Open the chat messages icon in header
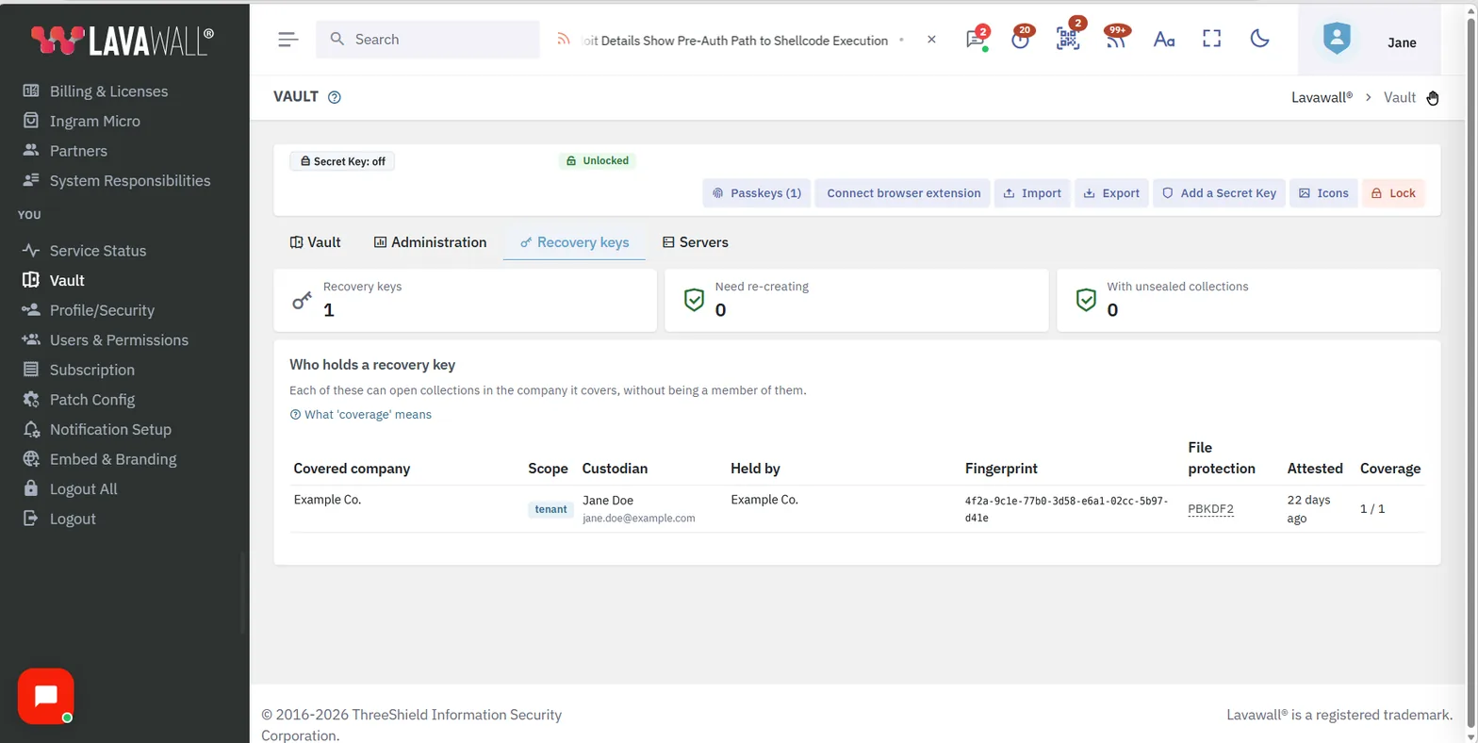The height and width of the screenshot is (743, 1478). pyautogui.click(x=975, y=40)
